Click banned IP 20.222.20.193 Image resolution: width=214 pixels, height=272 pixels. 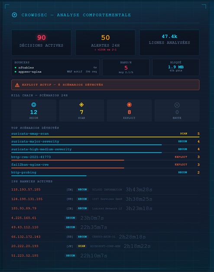25,246
